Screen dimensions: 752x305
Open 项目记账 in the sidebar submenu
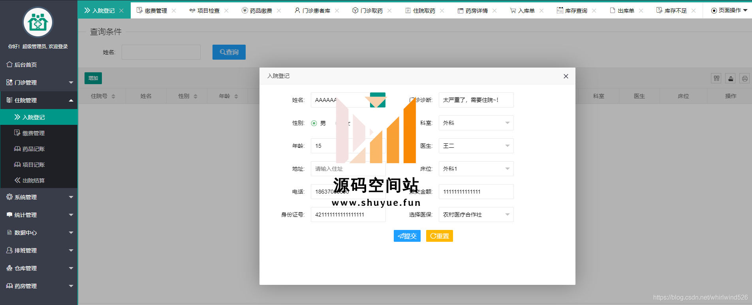coord(39,164)
